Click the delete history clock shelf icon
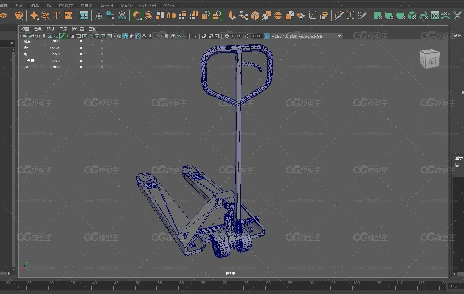 click(110, 15)
